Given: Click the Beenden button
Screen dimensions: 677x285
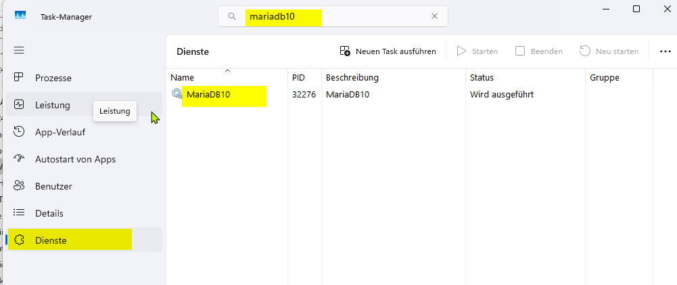Looking at the screenshot, I should tap(539, 51).
